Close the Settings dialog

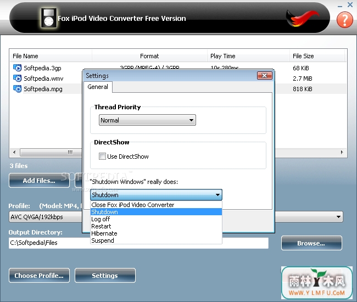tap(264, 76)
